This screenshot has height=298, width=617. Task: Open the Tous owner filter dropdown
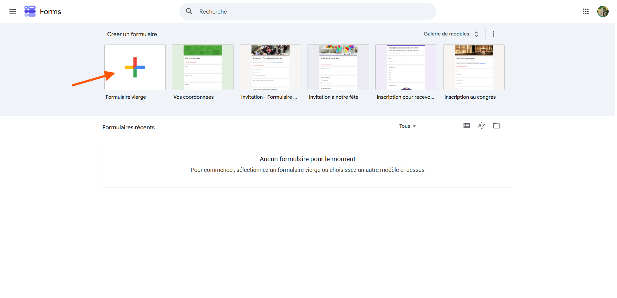tap(407, 126)
